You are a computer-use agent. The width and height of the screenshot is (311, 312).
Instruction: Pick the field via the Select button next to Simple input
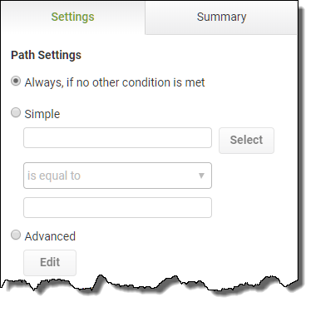[x=246, y=141]
